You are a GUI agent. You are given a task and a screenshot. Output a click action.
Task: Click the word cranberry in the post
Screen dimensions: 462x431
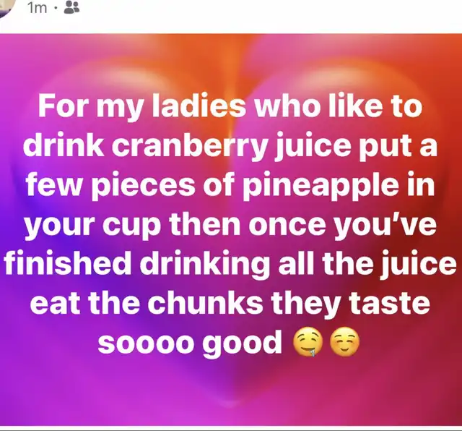[190, 147]
